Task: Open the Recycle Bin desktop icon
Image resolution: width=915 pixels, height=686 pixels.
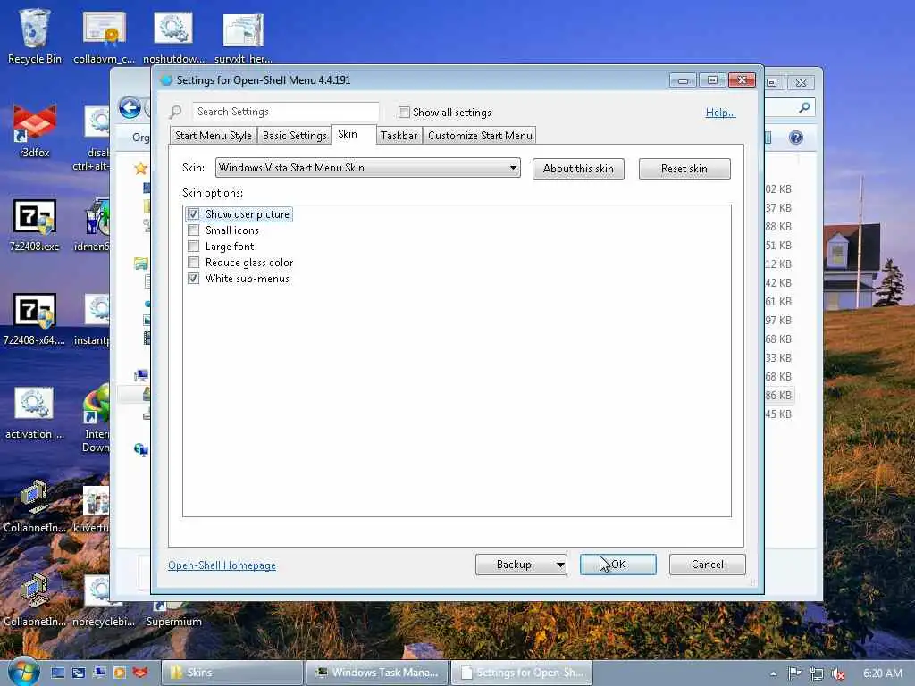Action: [34, 35]
